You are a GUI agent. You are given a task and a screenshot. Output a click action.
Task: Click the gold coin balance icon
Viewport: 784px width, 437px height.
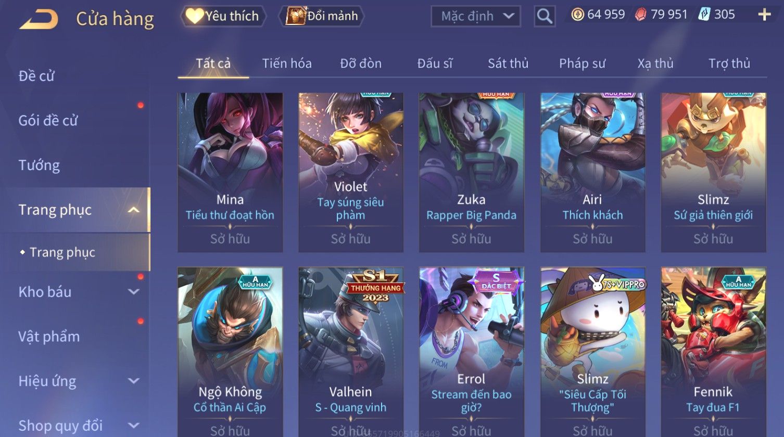577,15
